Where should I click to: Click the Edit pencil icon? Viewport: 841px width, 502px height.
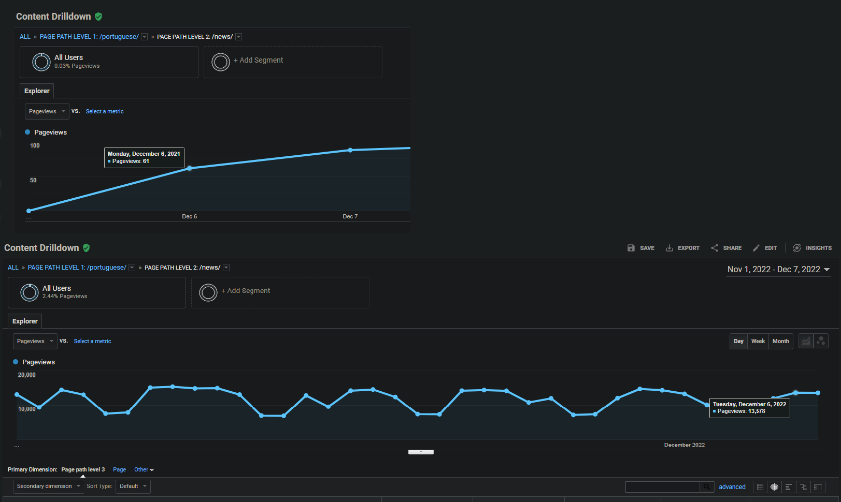pyautogui.click(x=756, y=248)
